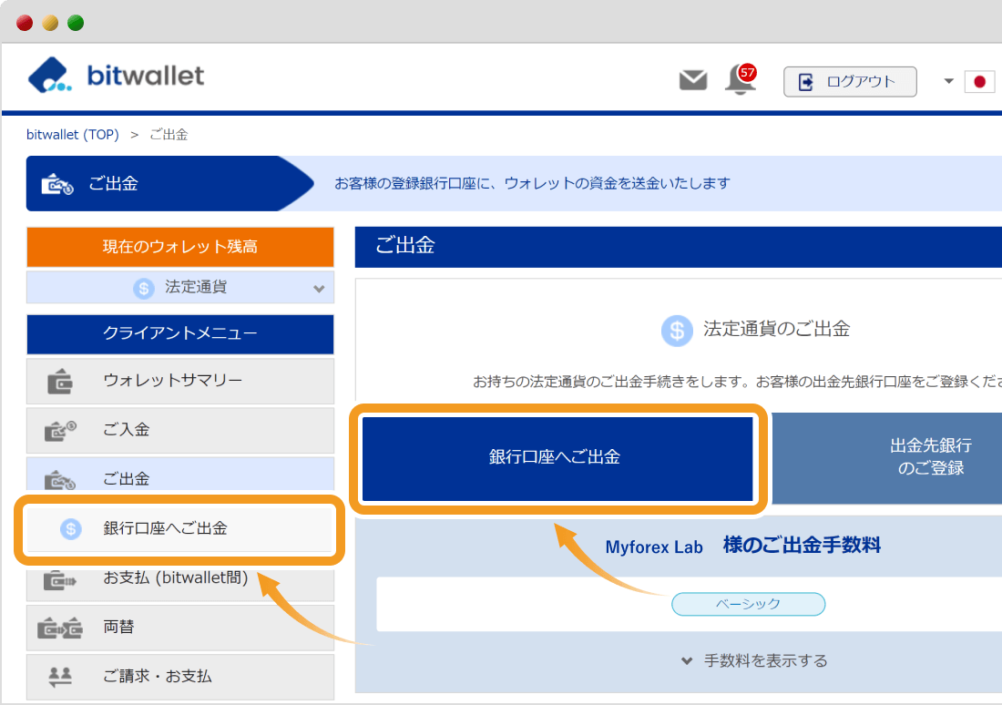Open the mail envelope icon

point(692,80)
